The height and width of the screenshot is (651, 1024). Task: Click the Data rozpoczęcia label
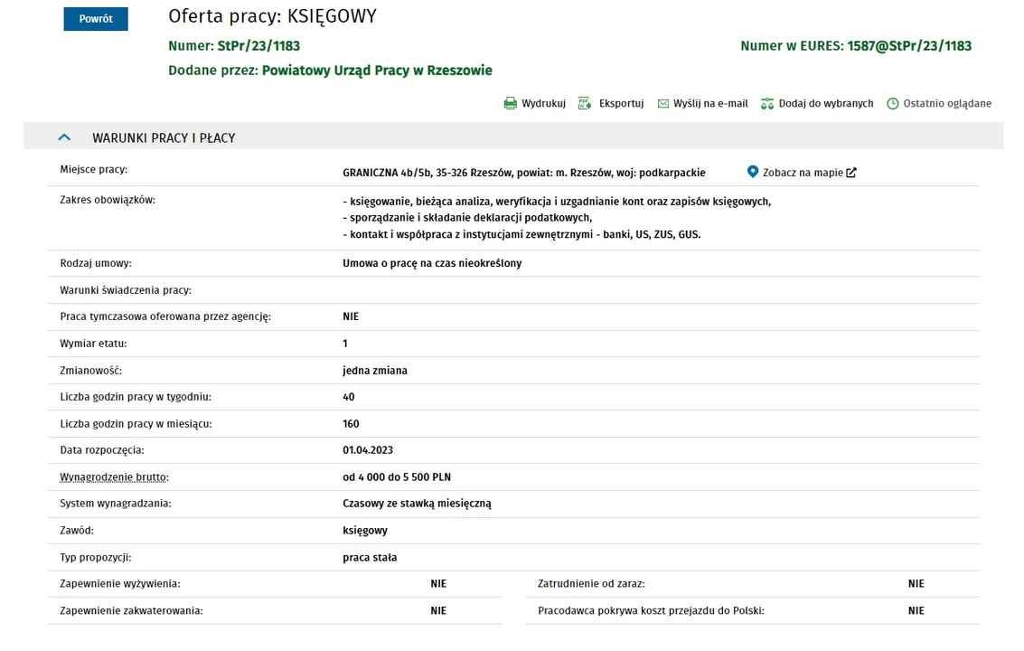click(102, 449)
